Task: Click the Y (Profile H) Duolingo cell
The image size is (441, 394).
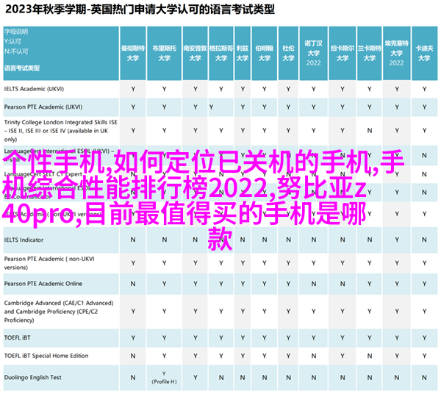Action: click(164, 377)
